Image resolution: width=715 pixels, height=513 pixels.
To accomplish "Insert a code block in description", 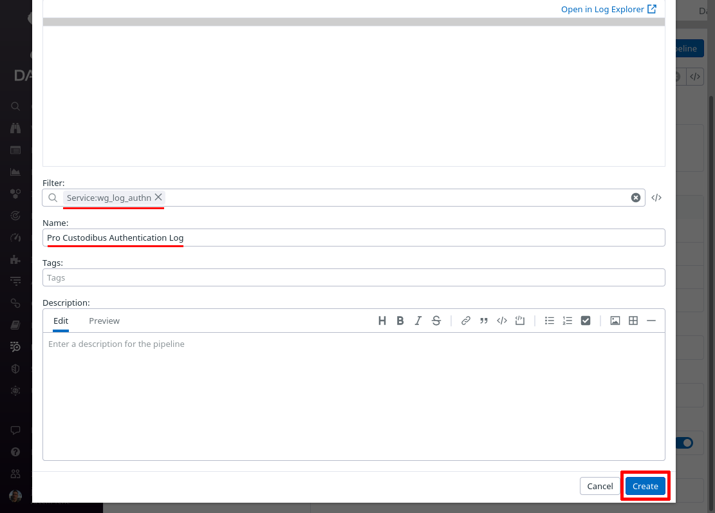I will pyautogui.click(x=520, y=321).
